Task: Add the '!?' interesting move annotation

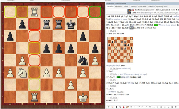Action: [x=139, y=107]
